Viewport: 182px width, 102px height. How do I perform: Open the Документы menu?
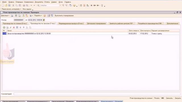coord(39,2)
